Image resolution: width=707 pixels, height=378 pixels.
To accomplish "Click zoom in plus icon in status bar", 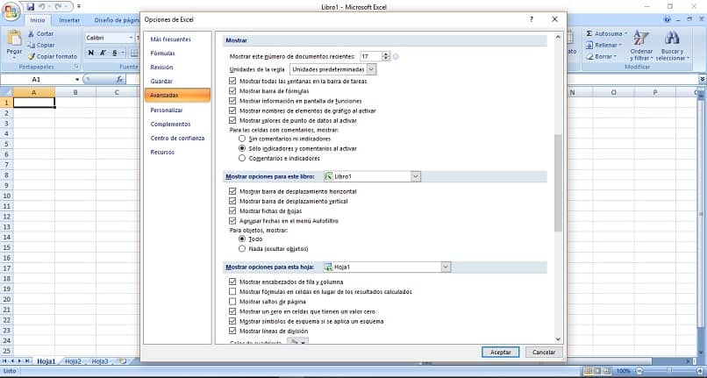I will pos(700,371).
